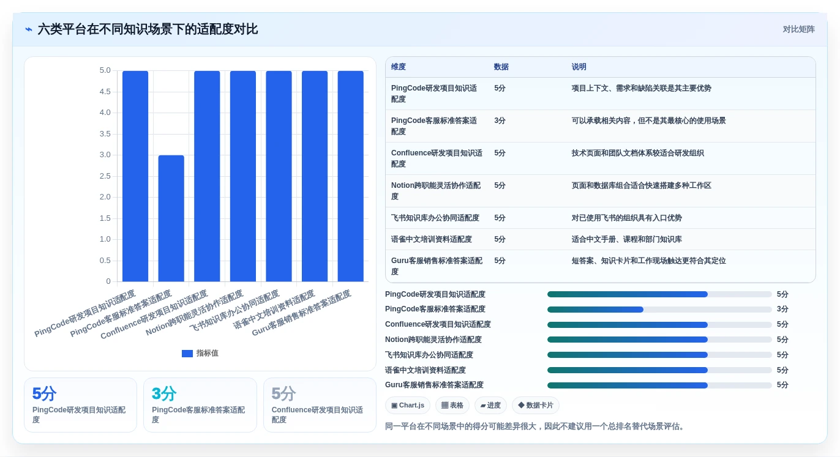The image size is (840, 457).
Task: Toggle the 指标值 legend color swatch
Action: pyautogui.click(x=187, y=353)
